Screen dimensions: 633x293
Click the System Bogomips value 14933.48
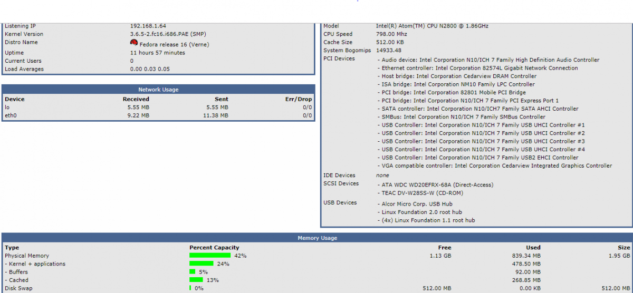390,51
